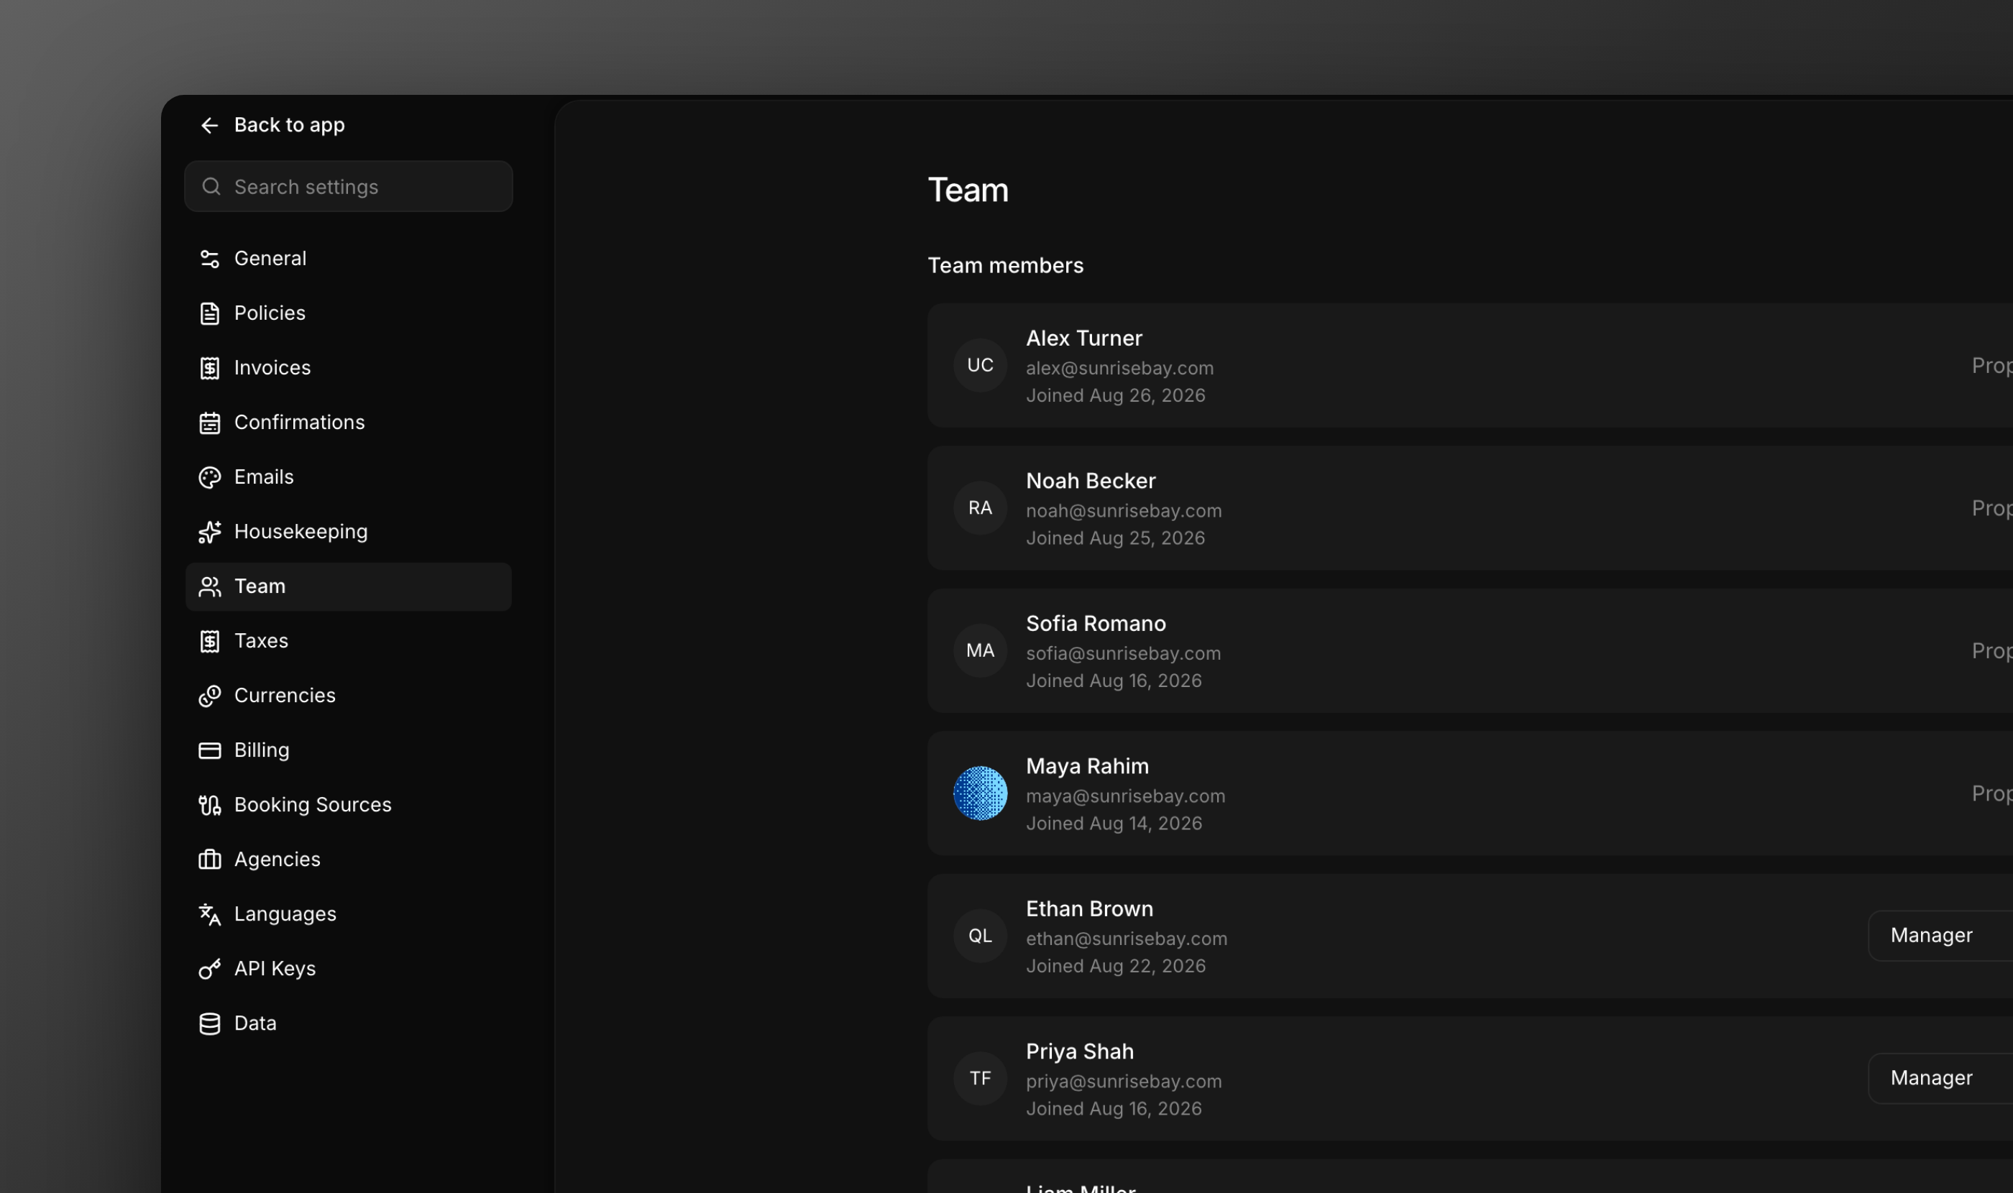Open Emails settings
Screen dimensions: 2013x1193
(x=348, y=477)
